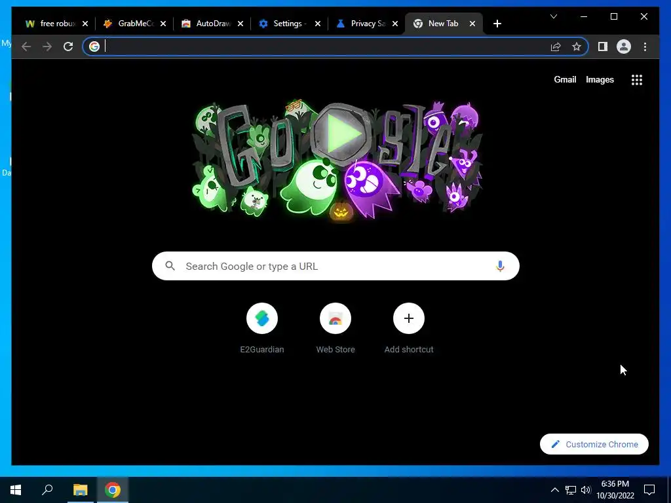Image resolution: width=671 pixels, height=503 pixels.
Task: Click the search magnifier in Google box
Action: click(170, 266)
